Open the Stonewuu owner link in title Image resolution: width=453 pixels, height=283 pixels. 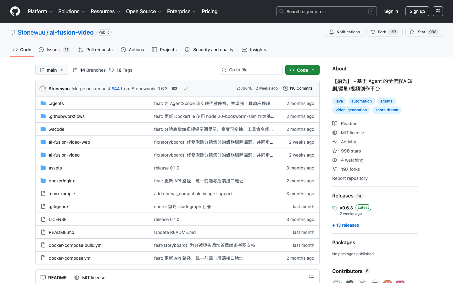31,32
